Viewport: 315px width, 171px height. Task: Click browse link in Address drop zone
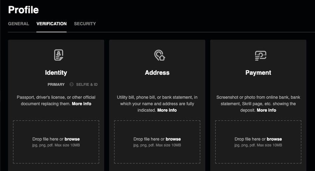[x=173, y=139]
